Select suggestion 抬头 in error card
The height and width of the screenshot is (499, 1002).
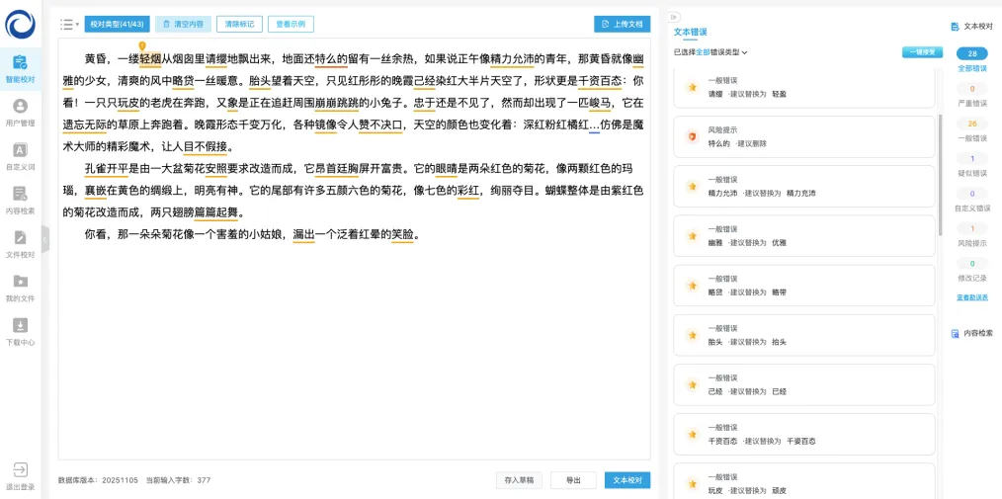779,342
